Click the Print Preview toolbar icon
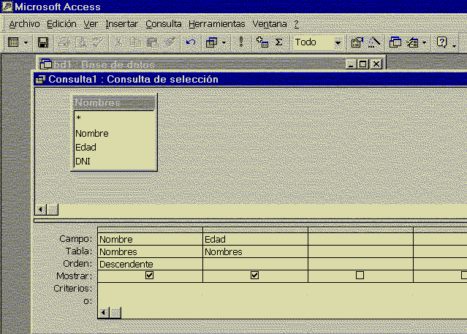Image resolution: width=467 pixels, height=334 pixels. (80, 42)
